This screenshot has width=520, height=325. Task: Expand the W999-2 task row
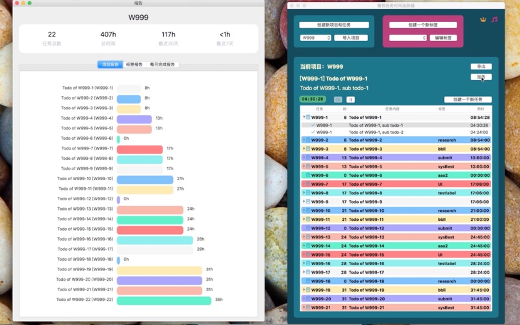pos(304,140)
